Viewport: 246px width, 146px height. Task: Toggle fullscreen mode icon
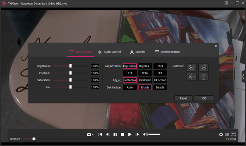234,134
